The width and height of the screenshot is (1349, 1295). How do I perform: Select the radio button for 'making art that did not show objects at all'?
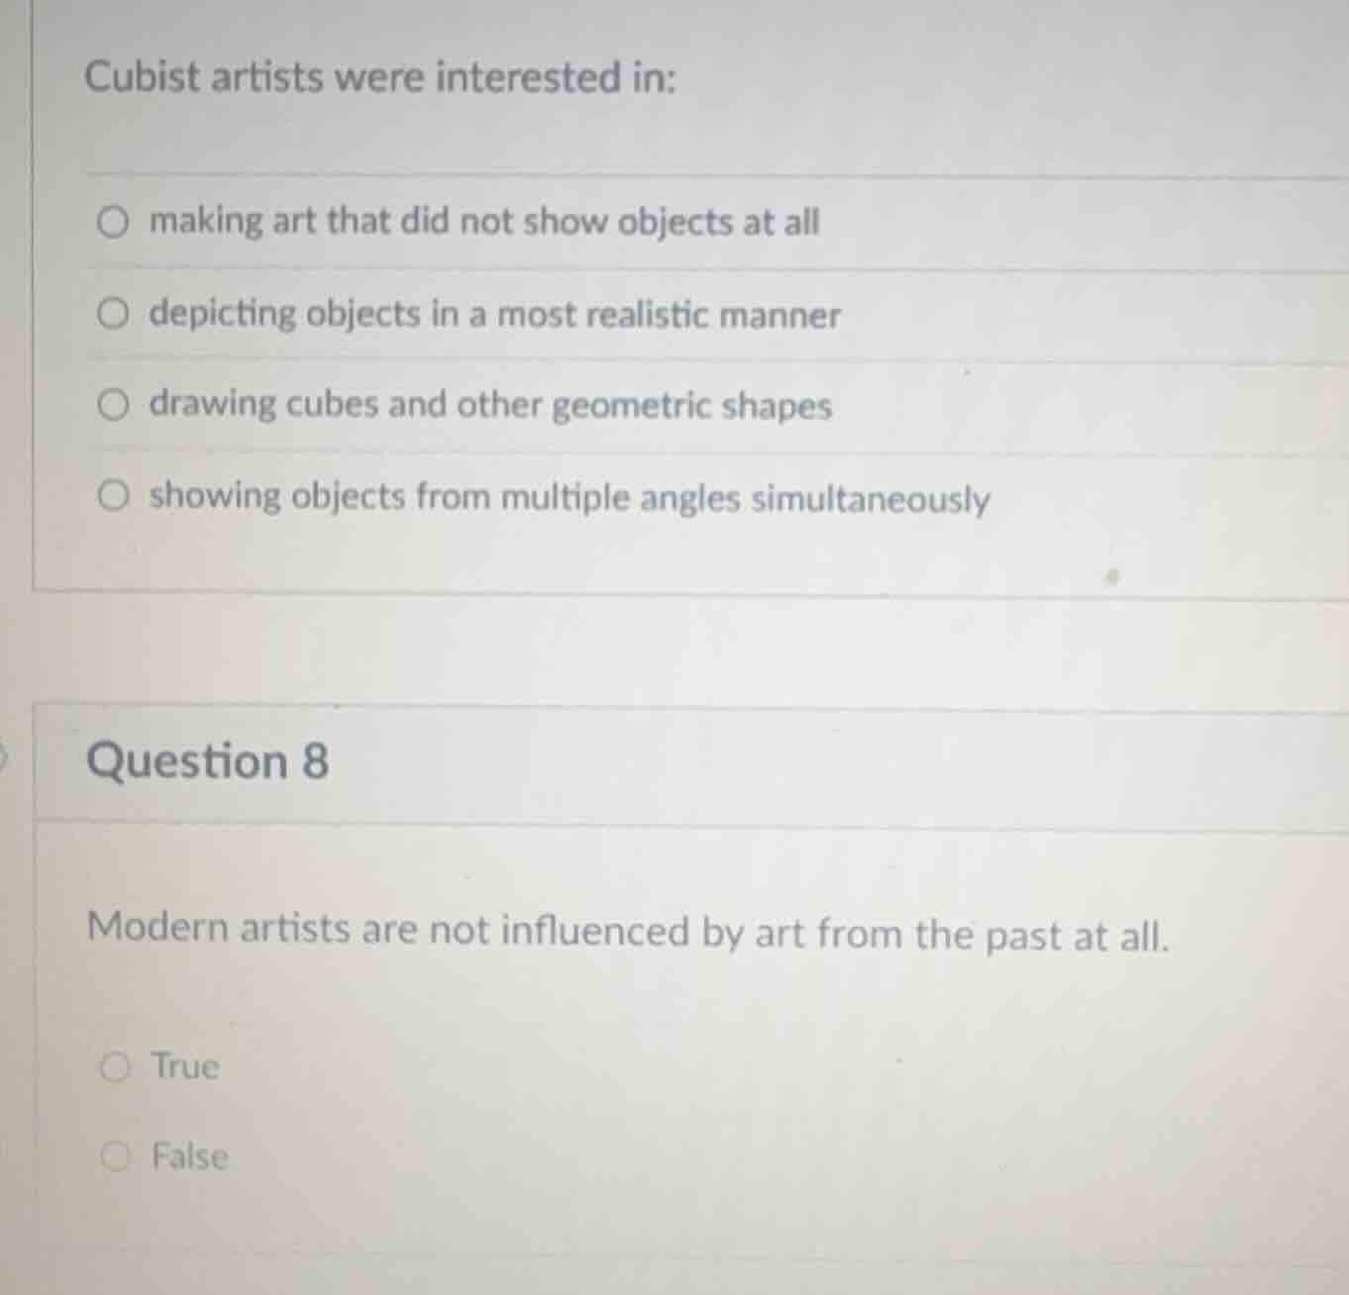click(x=114, y=223)
